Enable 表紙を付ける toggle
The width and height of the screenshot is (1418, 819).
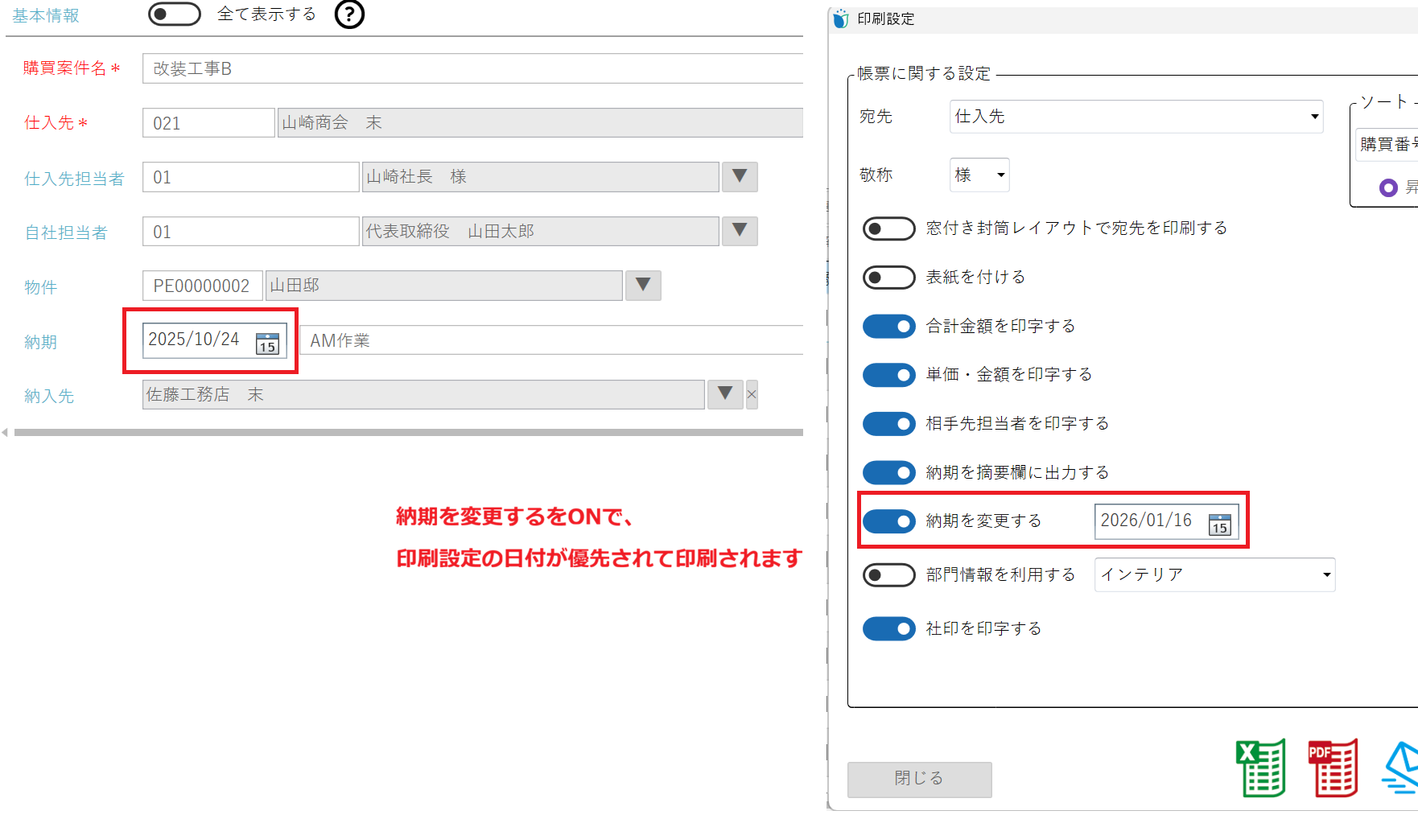tap(888, 278)
